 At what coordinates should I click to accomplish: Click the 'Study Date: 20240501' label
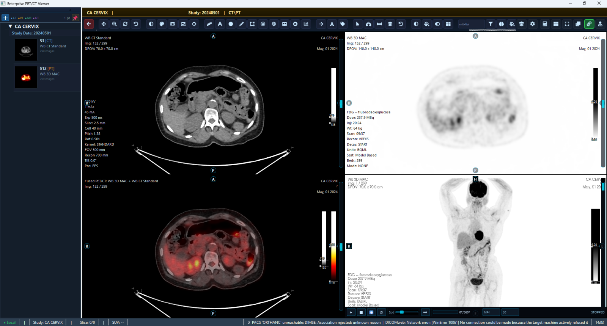(x=31, y=33)
